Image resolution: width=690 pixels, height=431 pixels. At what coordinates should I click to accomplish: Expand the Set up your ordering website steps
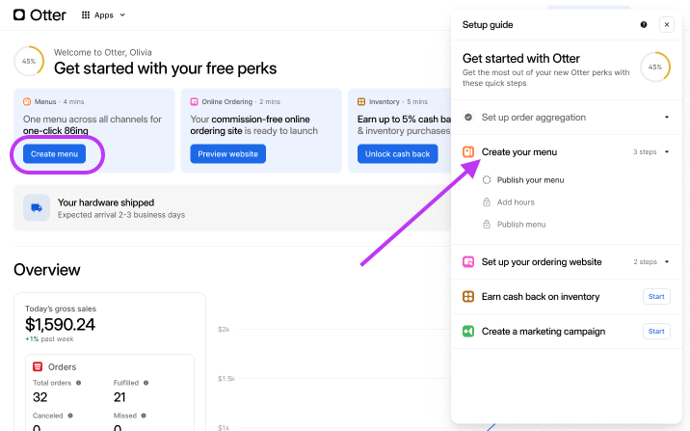pos(666,262)
